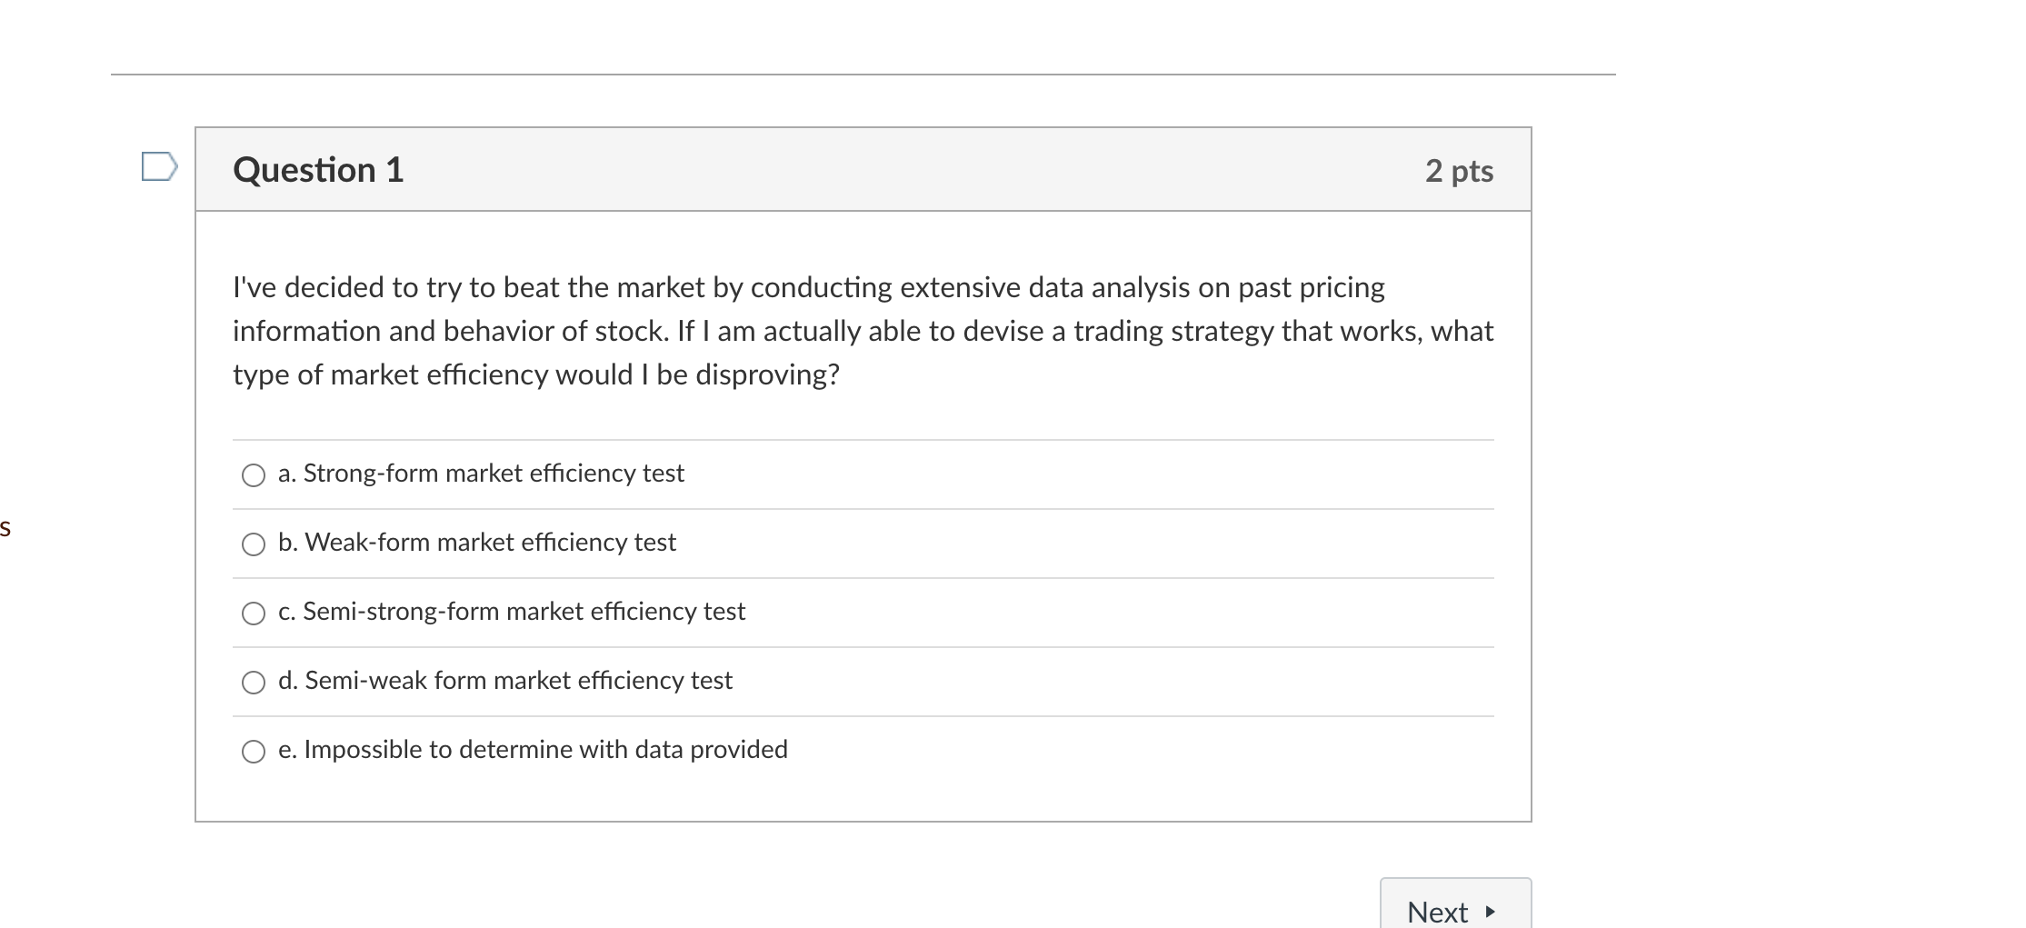
Task: Select radio button for Impossible to determine option
Action: (x=254, y=752)
